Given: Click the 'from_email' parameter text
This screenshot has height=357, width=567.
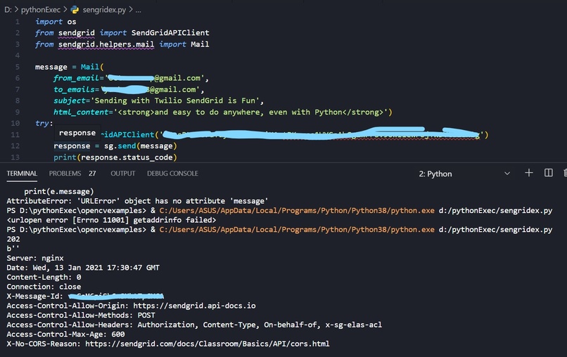Looking at the screenshot, I should click(x=76, y=78).
